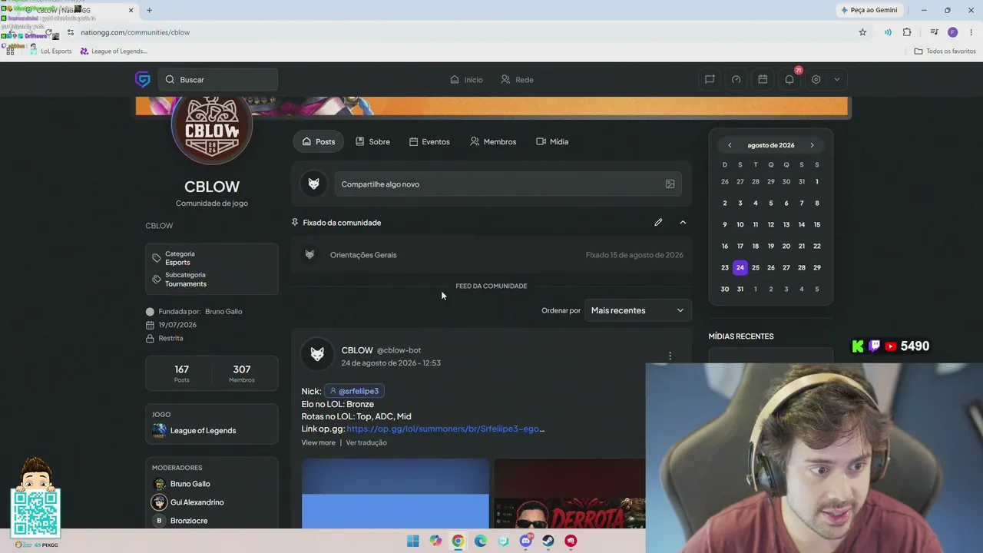
Task: Open the League of Legends game link
Action: pyautogui.click(x=203, y=430)
